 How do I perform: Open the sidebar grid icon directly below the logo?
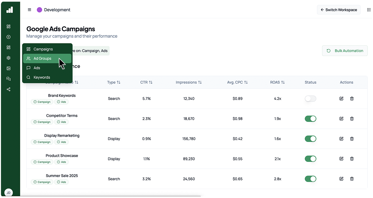[9, 26]
